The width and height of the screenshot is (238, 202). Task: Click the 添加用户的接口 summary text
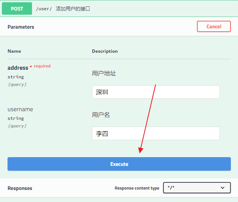[x=73, y=9]
